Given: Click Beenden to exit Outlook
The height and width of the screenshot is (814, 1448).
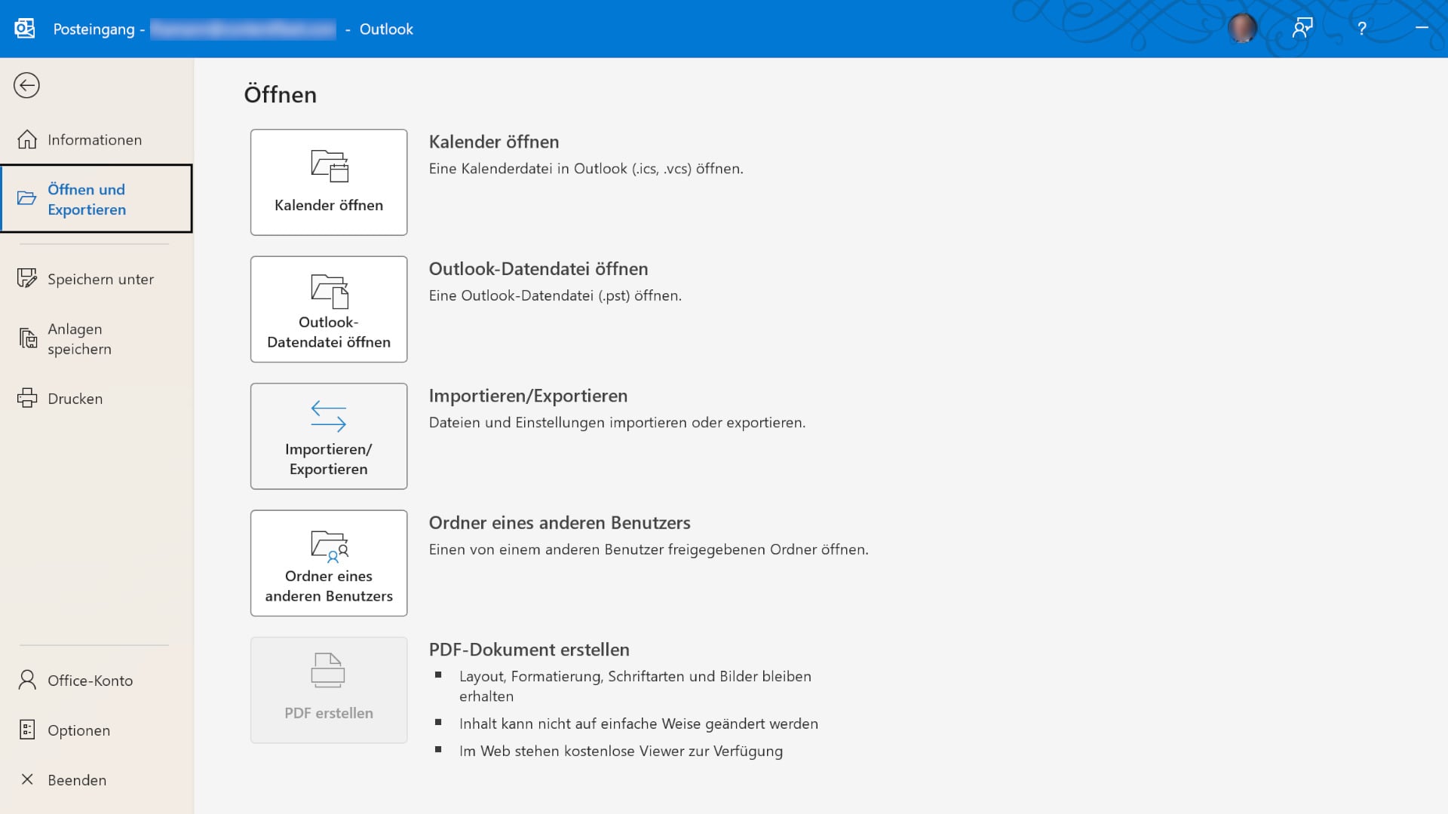Looking at the screenshot, I should pos(97,779).
